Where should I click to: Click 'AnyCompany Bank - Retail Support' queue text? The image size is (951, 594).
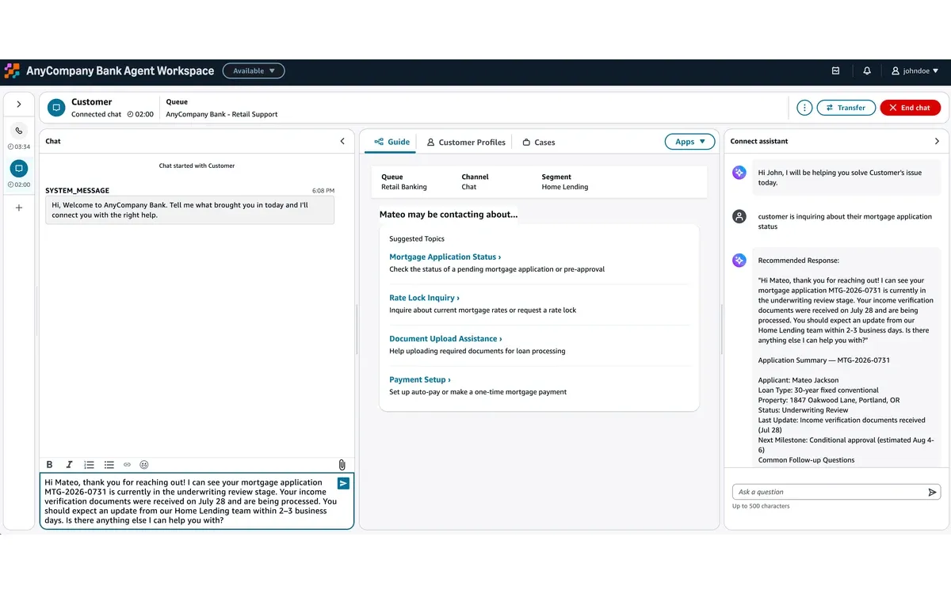(x=222, y=114)
